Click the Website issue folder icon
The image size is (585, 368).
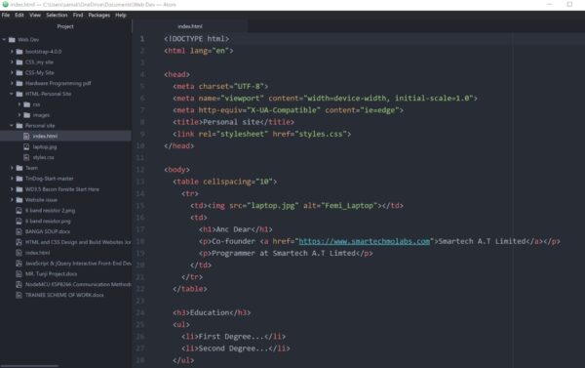pyautogui.click(x=19, y=200)
